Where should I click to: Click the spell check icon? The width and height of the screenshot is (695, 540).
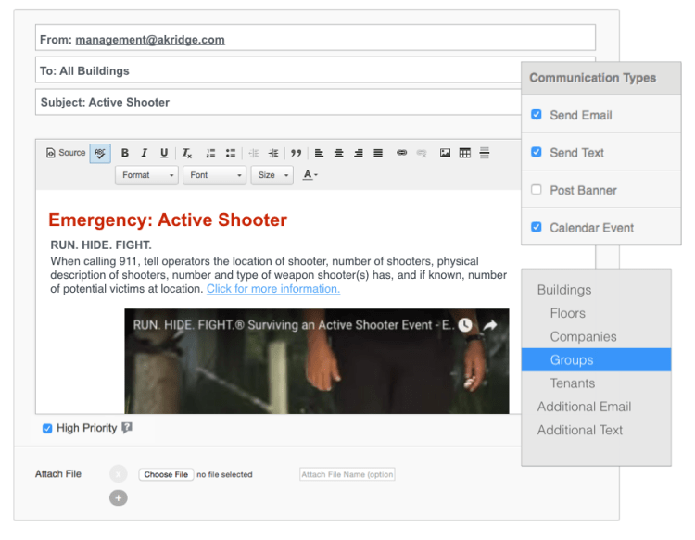pyautogui.click(x=100, y=154)
